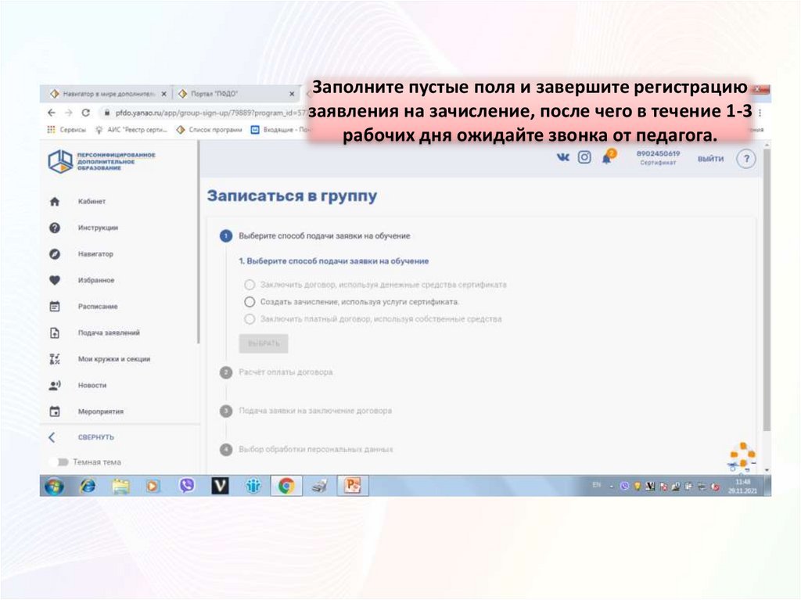Image resolution: width=801 pixels, height=600 pixels.
Task: Open the Кабинет home icon
Action: (55, 201)
